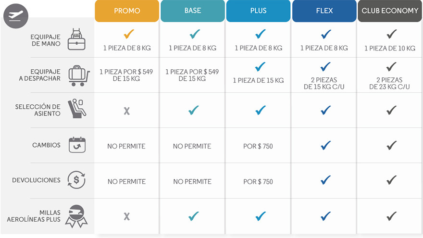Select the PROMO fare tab

(127, 11)
